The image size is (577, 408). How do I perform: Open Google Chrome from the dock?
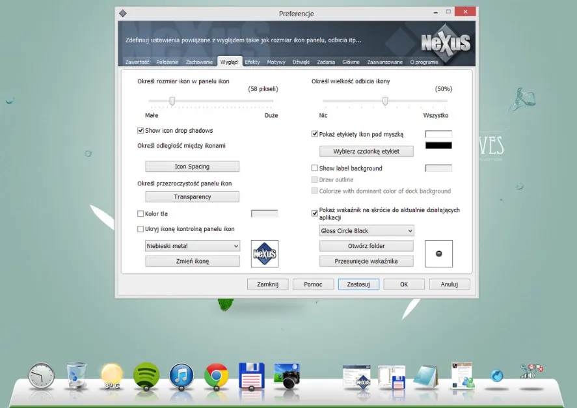(x=216, y=375)
